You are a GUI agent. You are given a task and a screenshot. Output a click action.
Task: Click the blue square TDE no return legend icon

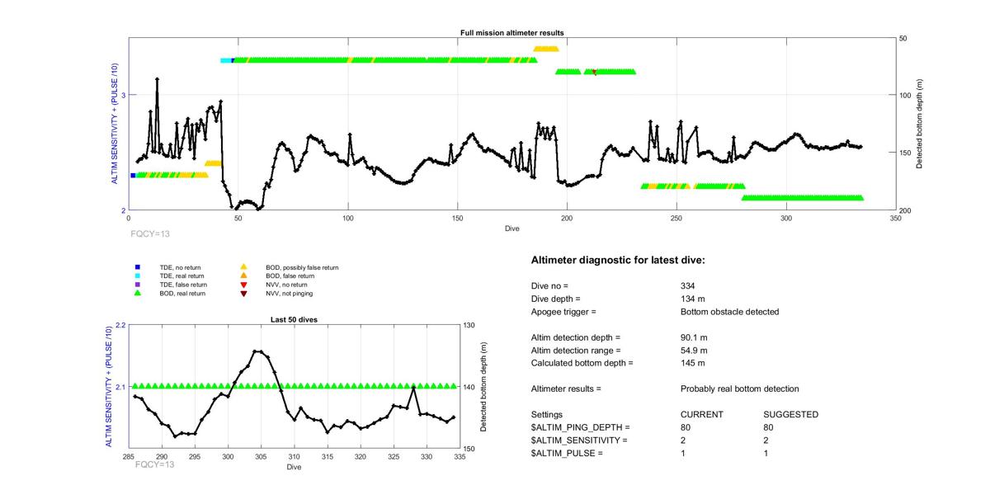pos(138,267)
